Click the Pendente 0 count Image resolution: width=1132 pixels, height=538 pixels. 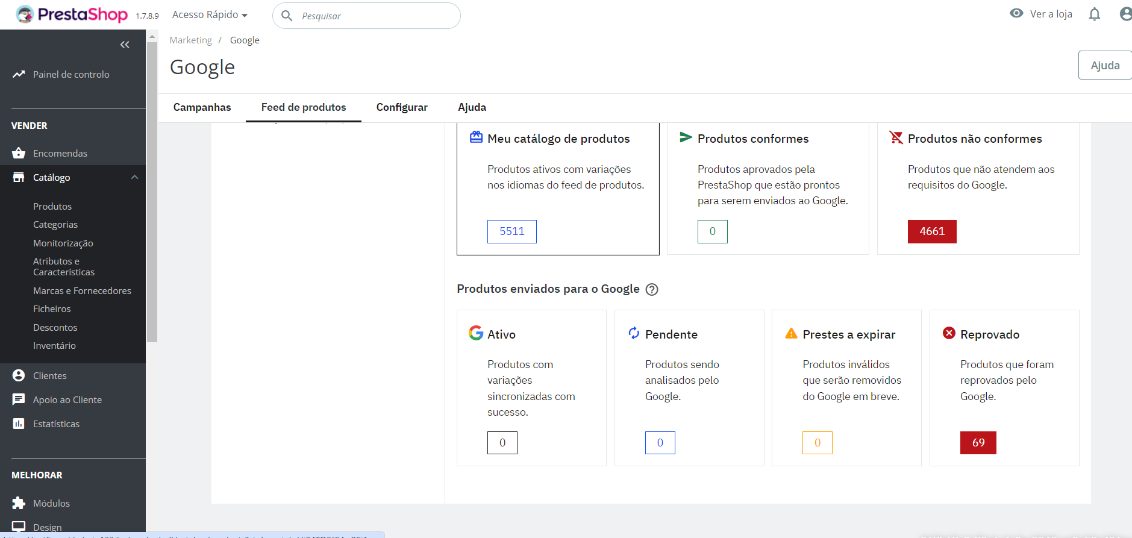pos(660,443)
